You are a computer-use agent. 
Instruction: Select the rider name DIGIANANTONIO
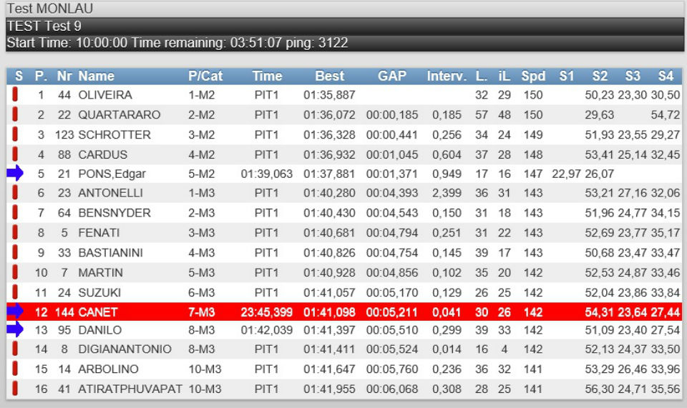(x=125, y=349)
